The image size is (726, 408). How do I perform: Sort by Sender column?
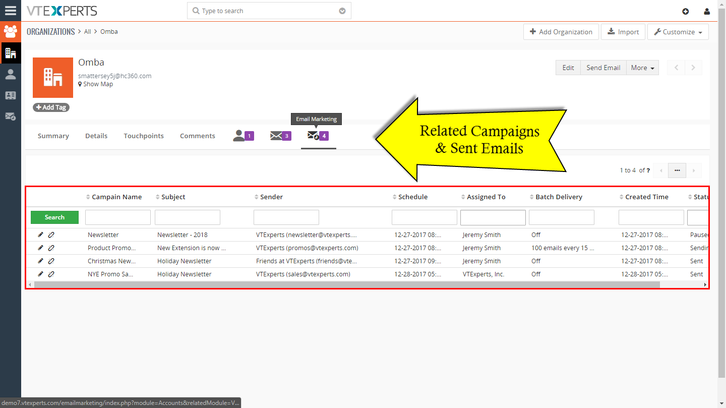[268, 197]
